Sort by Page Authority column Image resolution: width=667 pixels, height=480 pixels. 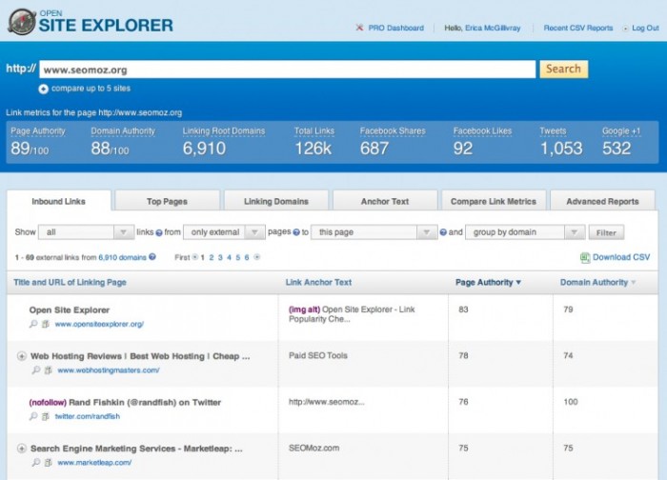coord(488,282)
